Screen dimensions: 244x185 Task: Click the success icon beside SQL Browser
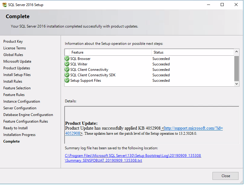67,58
